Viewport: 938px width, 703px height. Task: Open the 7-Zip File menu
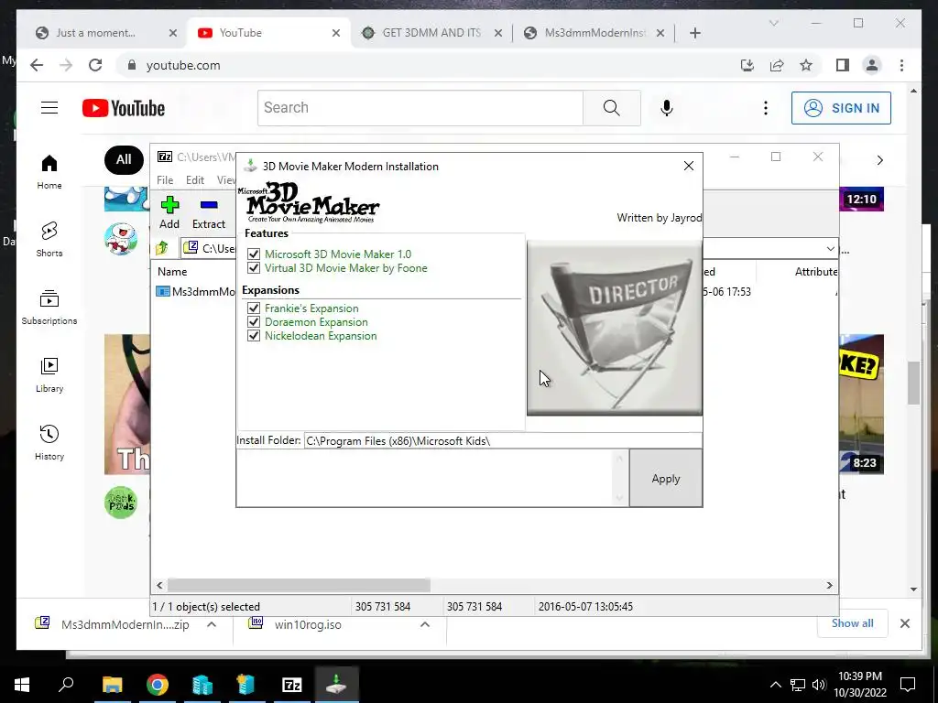coord(165,180)
